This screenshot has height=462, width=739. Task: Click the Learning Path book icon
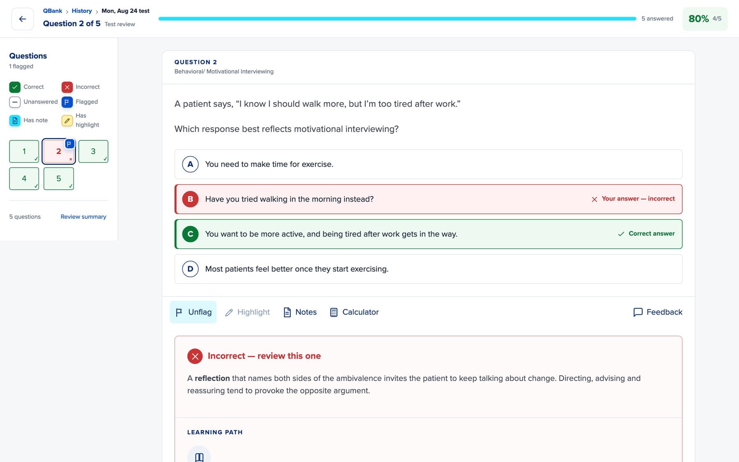(199, 457)
